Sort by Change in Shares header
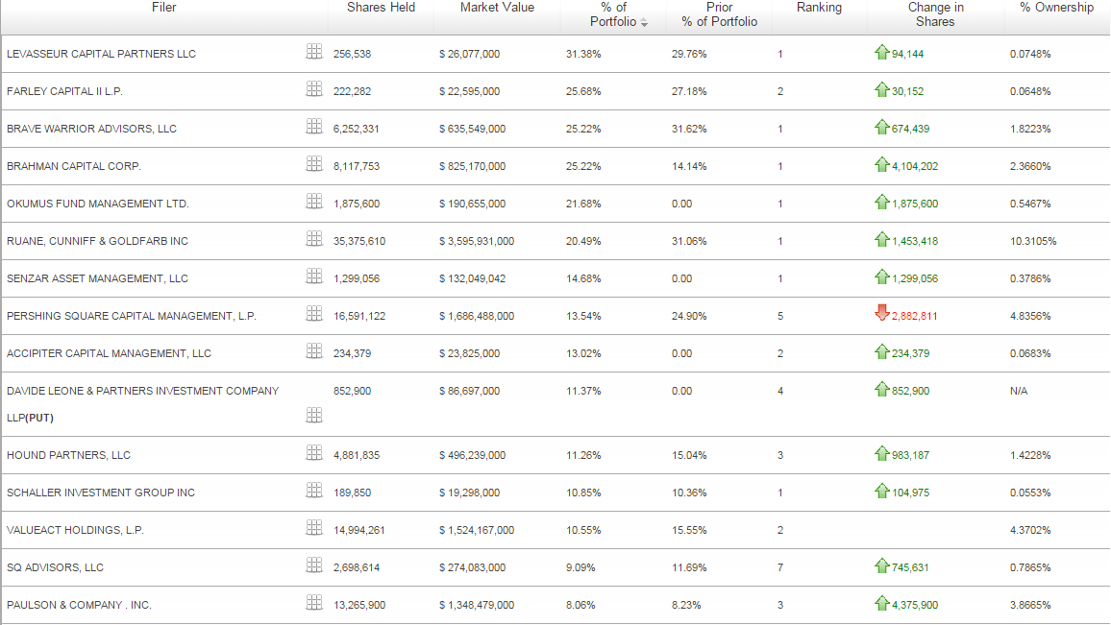Screen dimensions: 1111x625 (935, 14)
